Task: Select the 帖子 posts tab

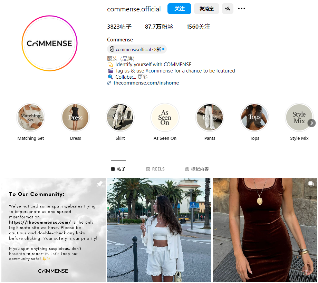Action: [x=118, y=169]
